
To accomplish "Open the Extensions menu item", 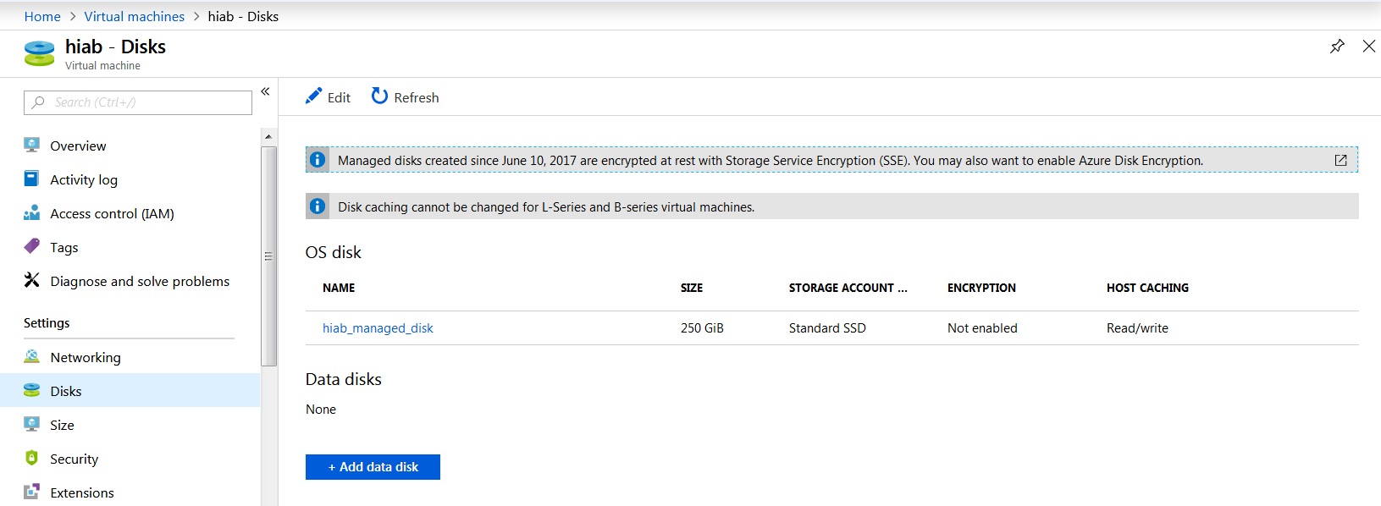I will pyautogui.click(x=81, y=492).
